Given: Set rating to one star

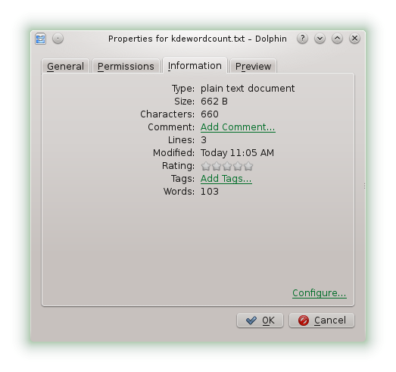Looking at the screenshot, I should (x=206, y=166).
